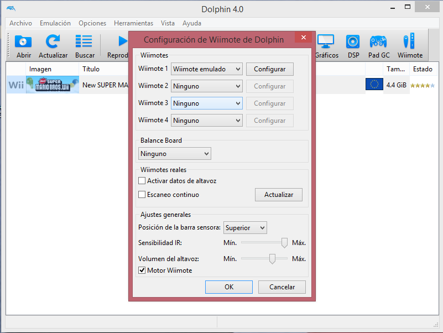
Task: Click the New Super Mario Bros banner thumbnail
Action: 53,85
